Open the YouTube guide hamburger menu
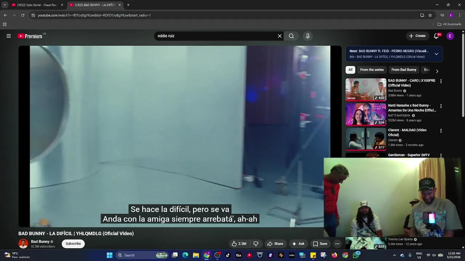This screenshot has width=465, height=261. pyautogui.click(x=9, y=36)
